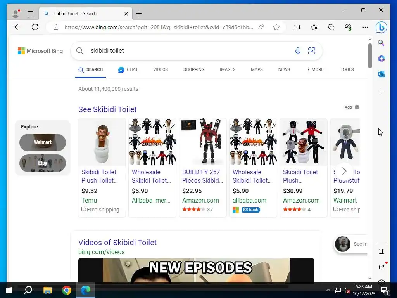Edit the skibidi toilet search query
Viewport: 397px width, 298px height.
[x=107, y=51]
